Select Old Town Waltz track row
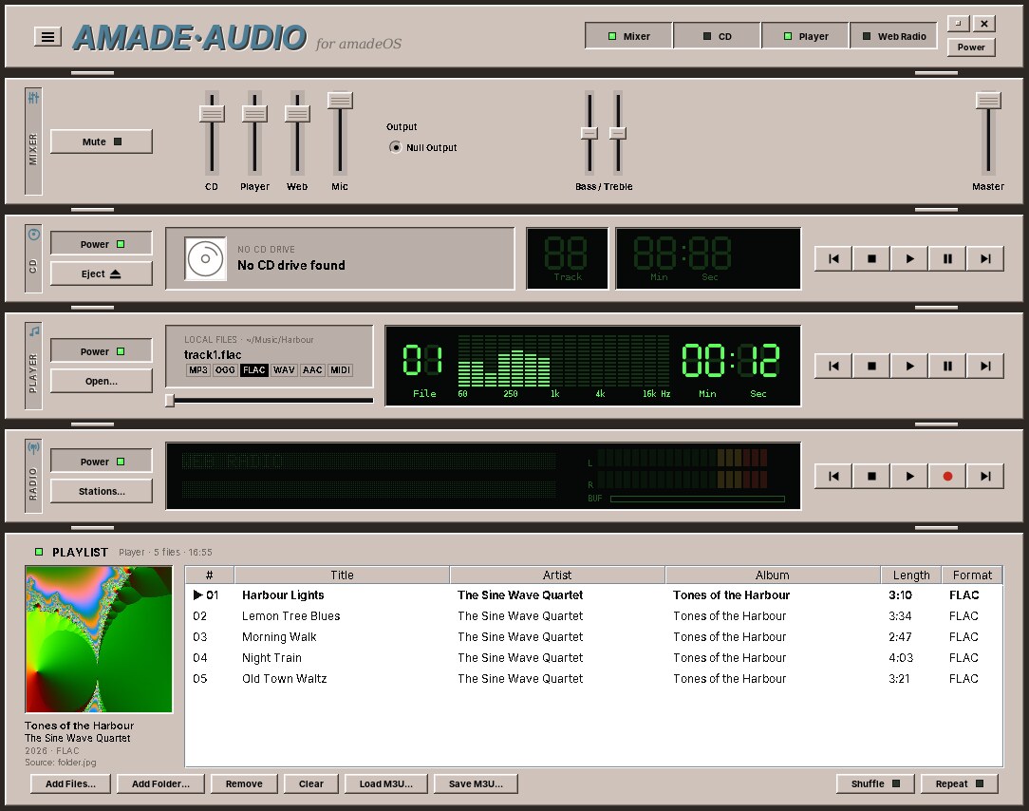 pyautogui.click(x=593, y=679)
